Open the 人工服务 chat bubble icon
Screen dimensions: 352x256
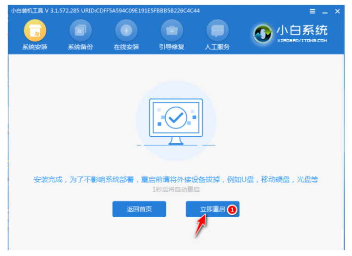click(x=217, y=30)
